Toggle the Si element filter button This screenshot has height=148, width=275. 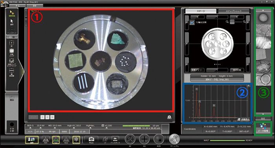click(x=52, y=117)
